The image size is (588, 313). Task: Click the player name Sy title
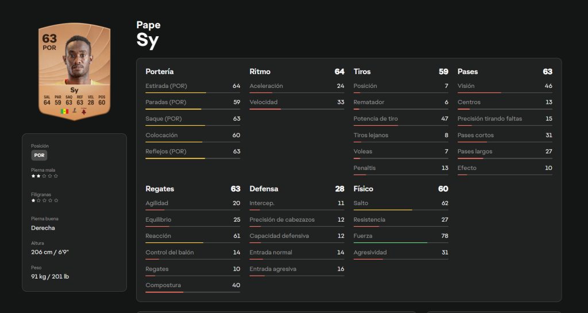147,40
